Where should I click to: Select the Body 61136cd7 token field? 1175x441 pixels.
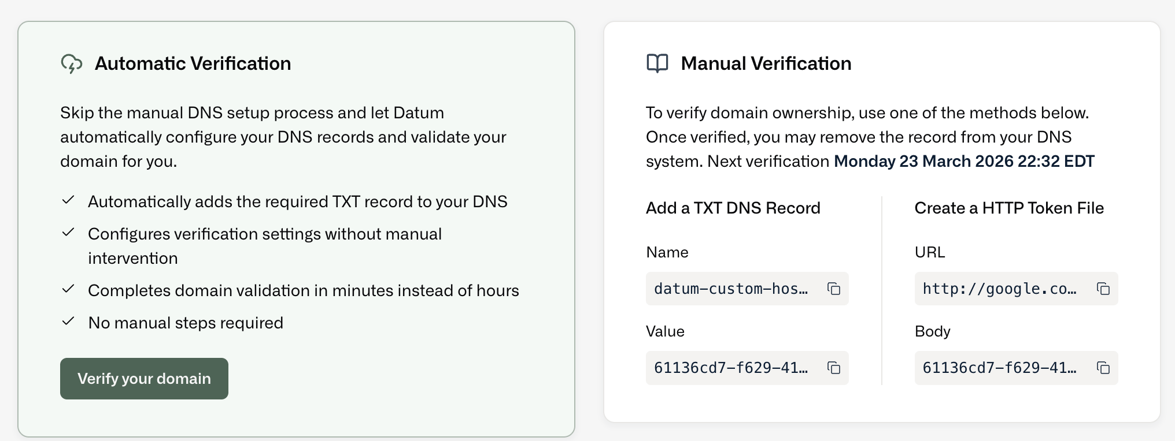pos(1016,368)
